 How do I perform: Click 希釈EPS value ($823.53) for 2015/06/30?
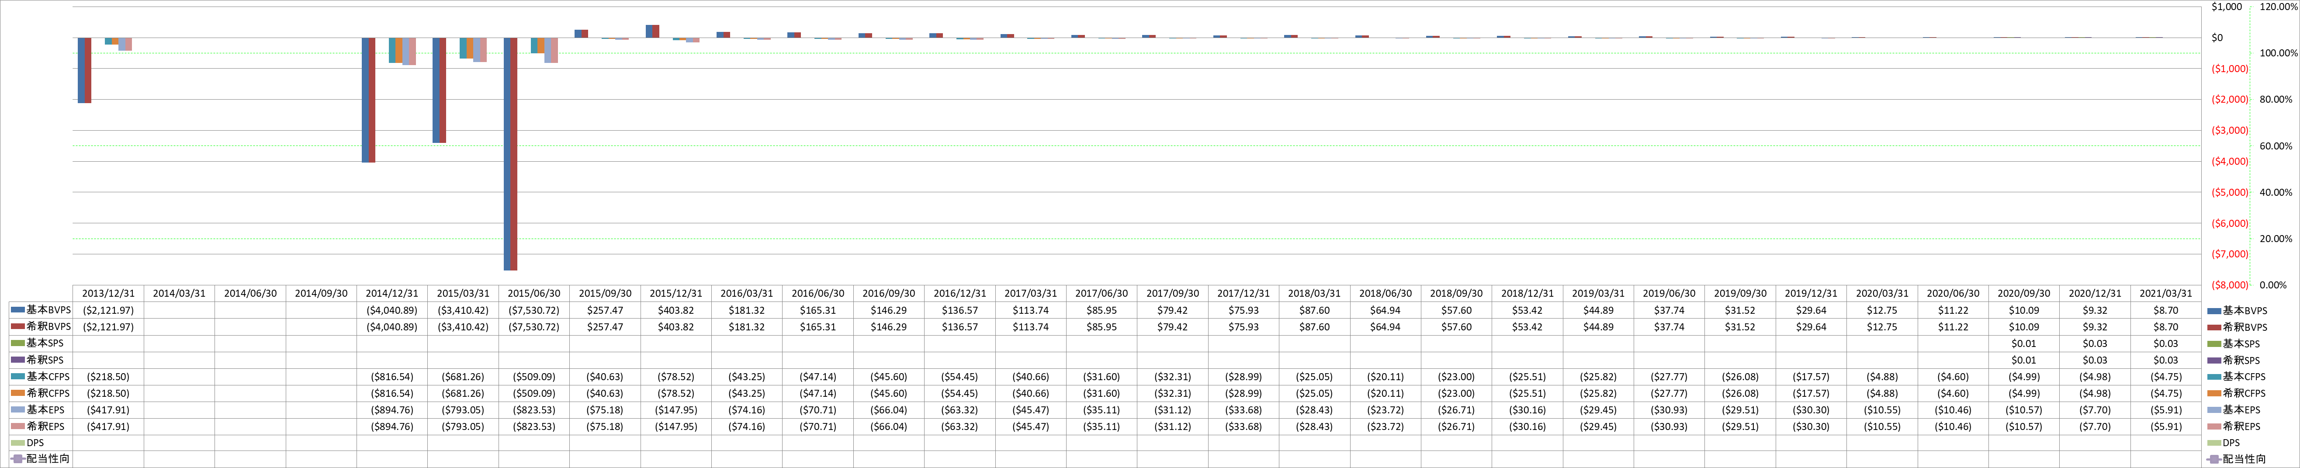tap(534, 426)
